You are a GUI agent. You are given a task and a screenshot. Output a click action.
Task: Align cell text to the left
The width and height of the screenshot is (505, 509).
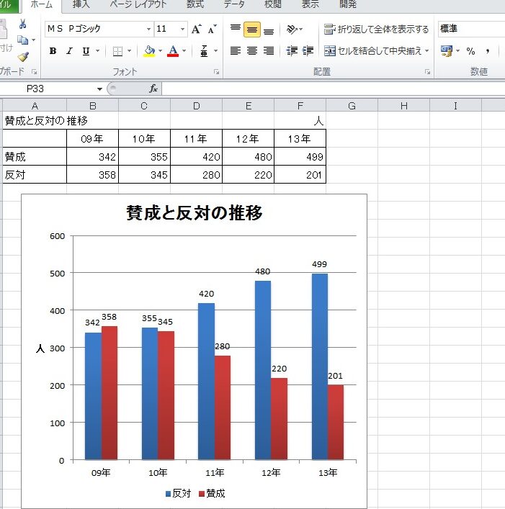pos(235,51)
